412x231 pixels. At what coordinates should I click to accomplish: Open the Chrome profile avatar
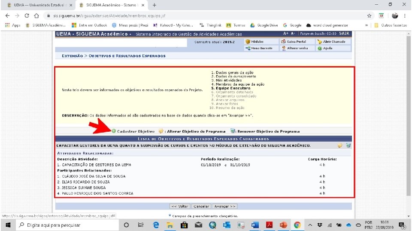[x=395, y=16]
